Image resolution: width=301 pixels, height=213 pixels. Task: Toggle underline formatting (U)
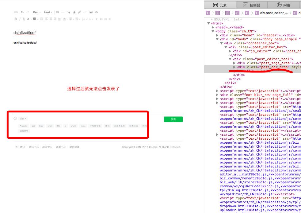(x=24, y=19)
